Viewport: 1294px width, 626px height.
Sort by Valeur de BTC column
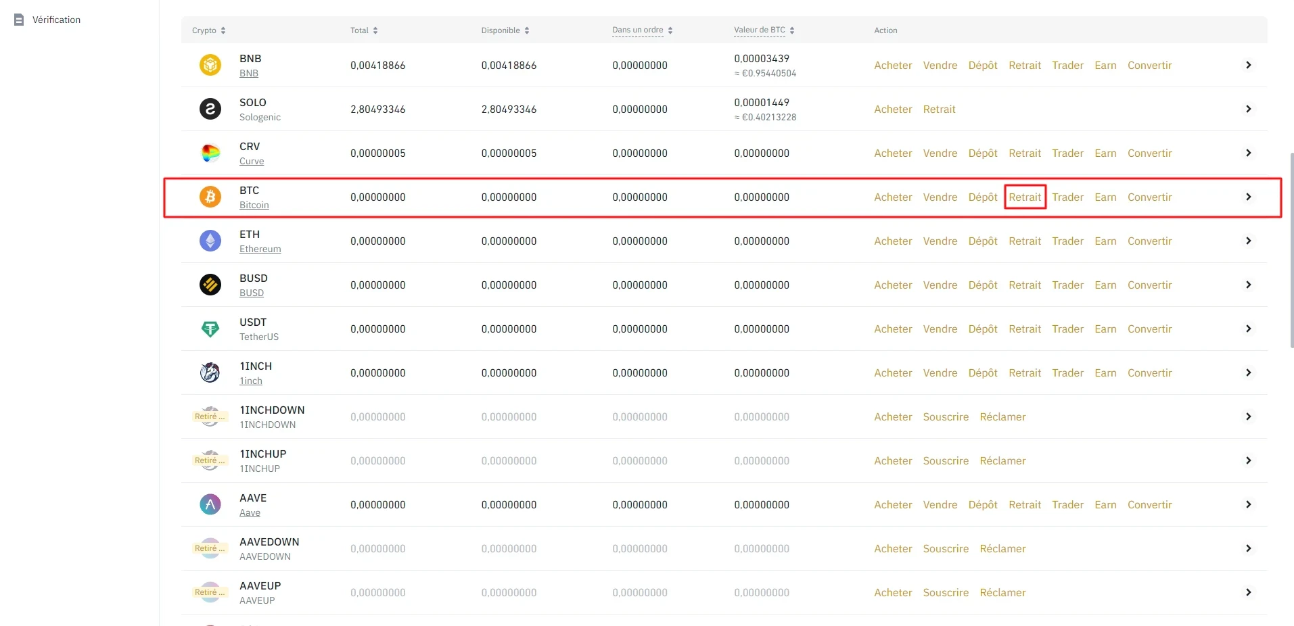tap(792, 30)
